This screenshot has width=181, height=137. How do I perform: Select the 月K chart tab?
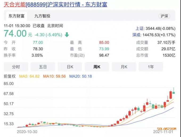[124, 67]
